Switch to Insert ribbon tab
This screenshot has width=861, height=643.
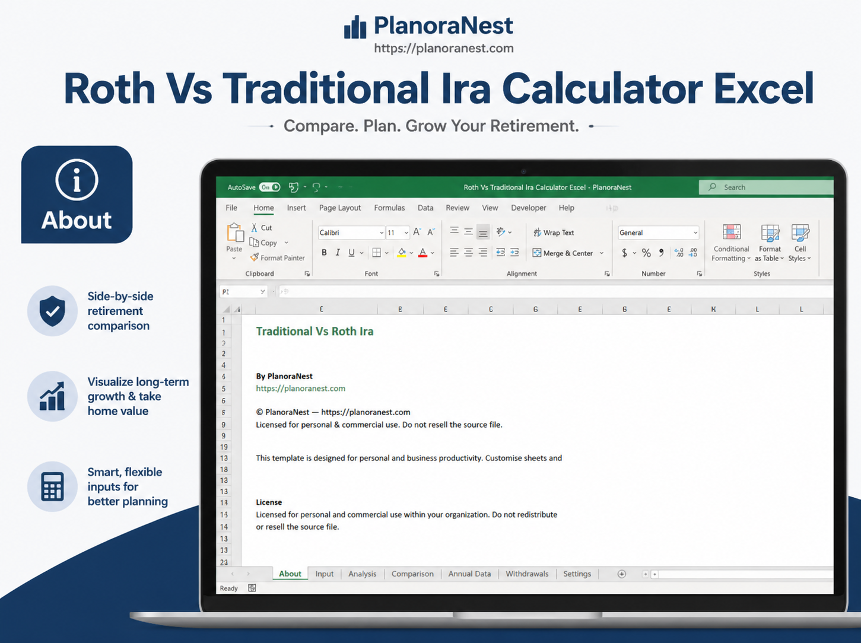(297, 208)
